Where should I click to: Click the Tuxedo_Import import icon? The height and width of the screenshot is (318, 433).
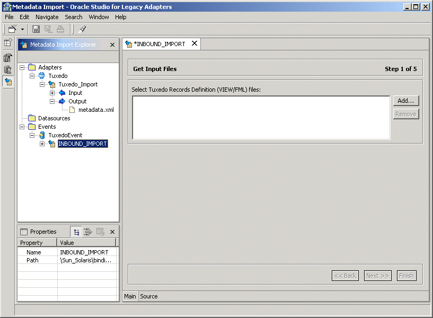pyautogui.click(x=52, y=84)
